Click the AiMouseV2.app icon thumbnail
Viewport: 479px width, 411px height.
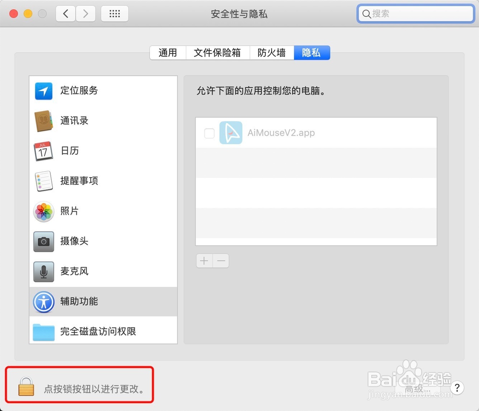[231, 133]
